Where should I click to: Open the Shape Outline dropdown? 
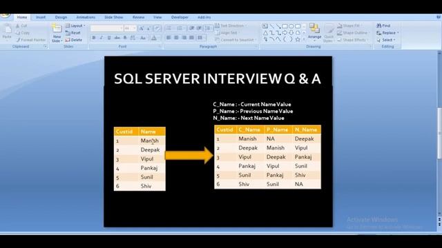(353, 33)
